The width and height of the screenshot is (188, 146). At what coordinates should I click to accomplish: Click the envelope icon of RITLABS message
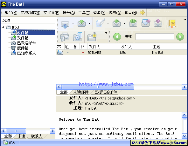60,52
